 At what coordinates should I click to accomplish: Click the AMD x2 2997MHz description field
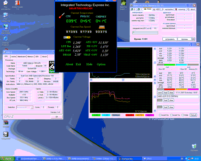pyautogui.click(x=178, y=96)
